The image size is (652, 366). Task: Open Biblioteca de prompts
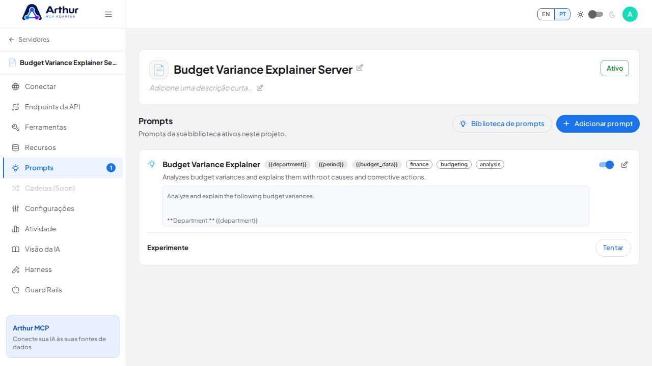tap(502, 124)
